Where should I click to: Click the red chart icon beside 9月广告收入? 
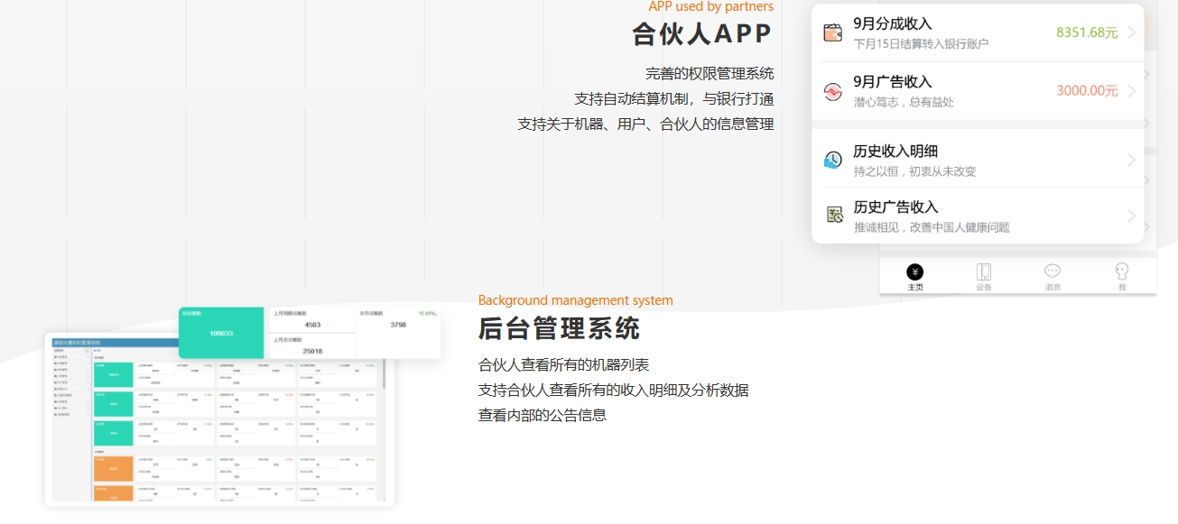(x=832, y=92)
